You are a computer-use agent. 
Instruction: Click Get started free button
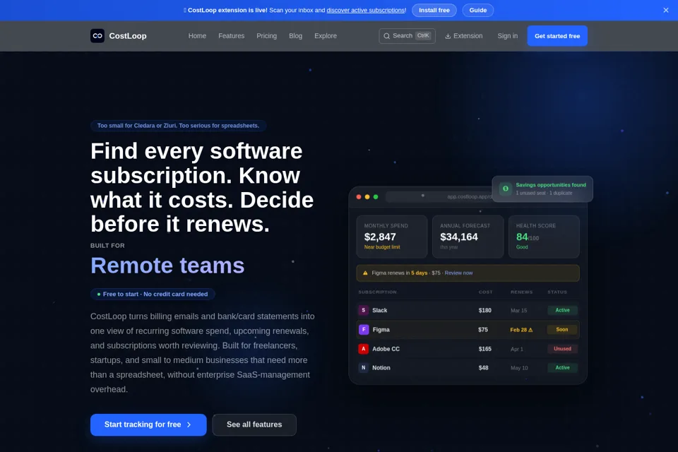click(557, 36)
